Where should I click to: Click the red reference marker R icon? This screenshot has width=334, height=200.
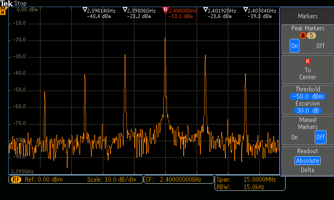coord(165,10)
